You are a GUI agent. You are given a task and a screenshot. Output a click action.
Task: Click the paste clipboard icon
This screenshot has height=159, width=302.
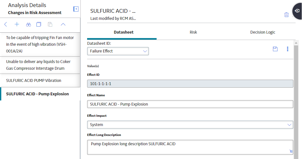(50, 24)
